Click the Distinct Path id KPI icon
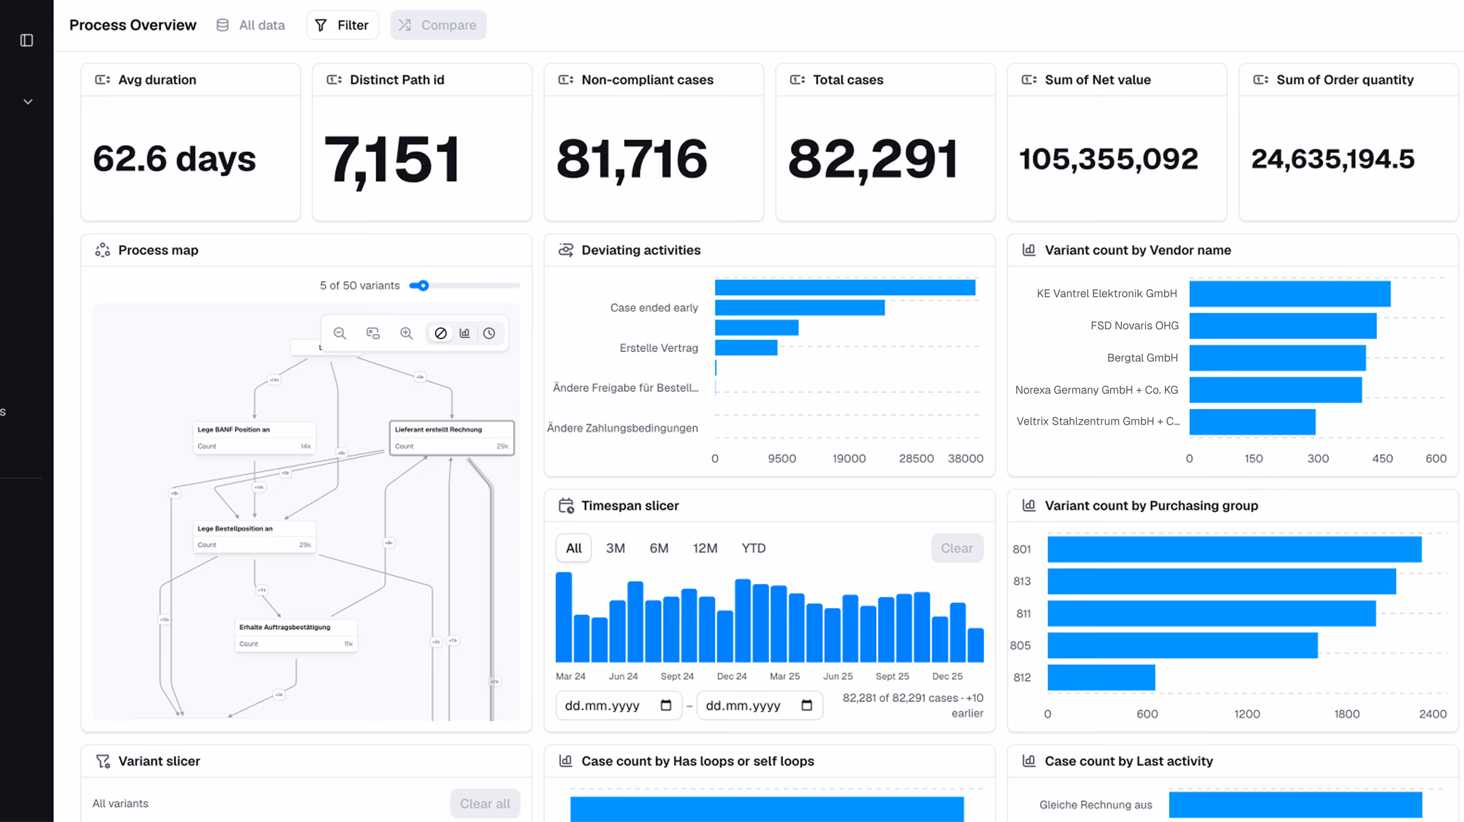 coord(334,79)
